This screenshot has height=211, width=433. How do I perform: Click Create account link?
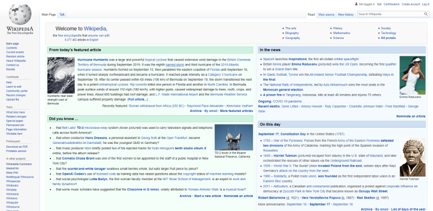tap(411, 4)
